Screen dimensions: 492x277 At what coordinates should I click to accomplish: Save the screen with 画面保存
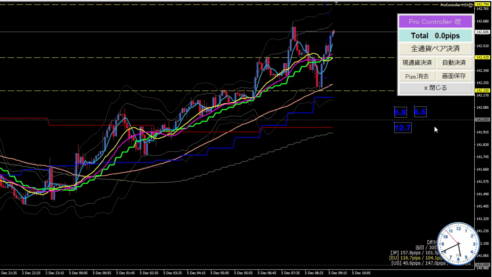[x=454, y=76]
